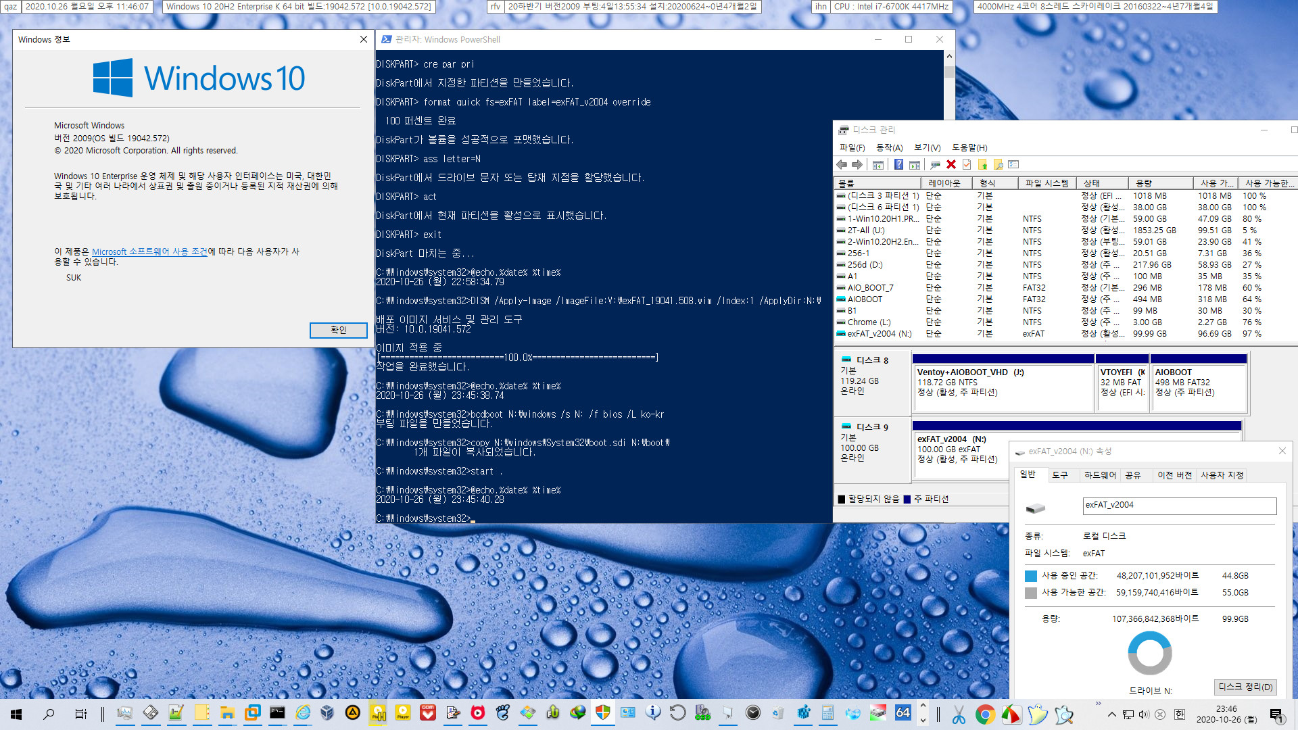This screenshot has height=730, width=1298.
Task: Toggle Korean IME language indicator
Action: (1180, 714)
